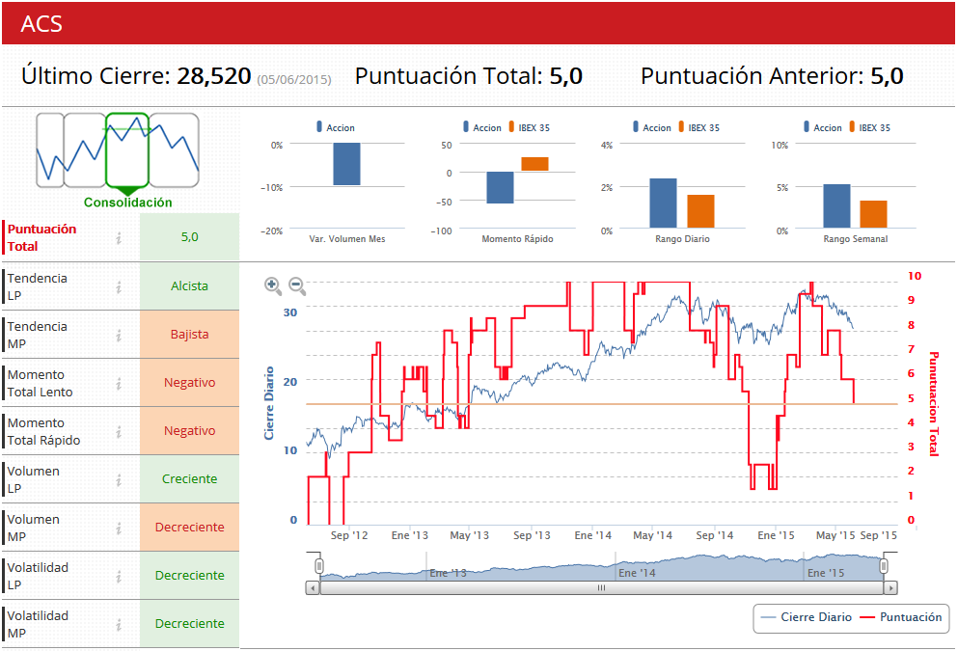Open info icon for Tendencia MP

pos(119,336)
